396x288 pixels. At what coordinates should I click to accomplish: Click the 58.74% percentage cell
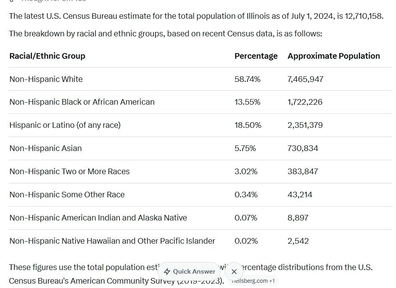[247, 79]
